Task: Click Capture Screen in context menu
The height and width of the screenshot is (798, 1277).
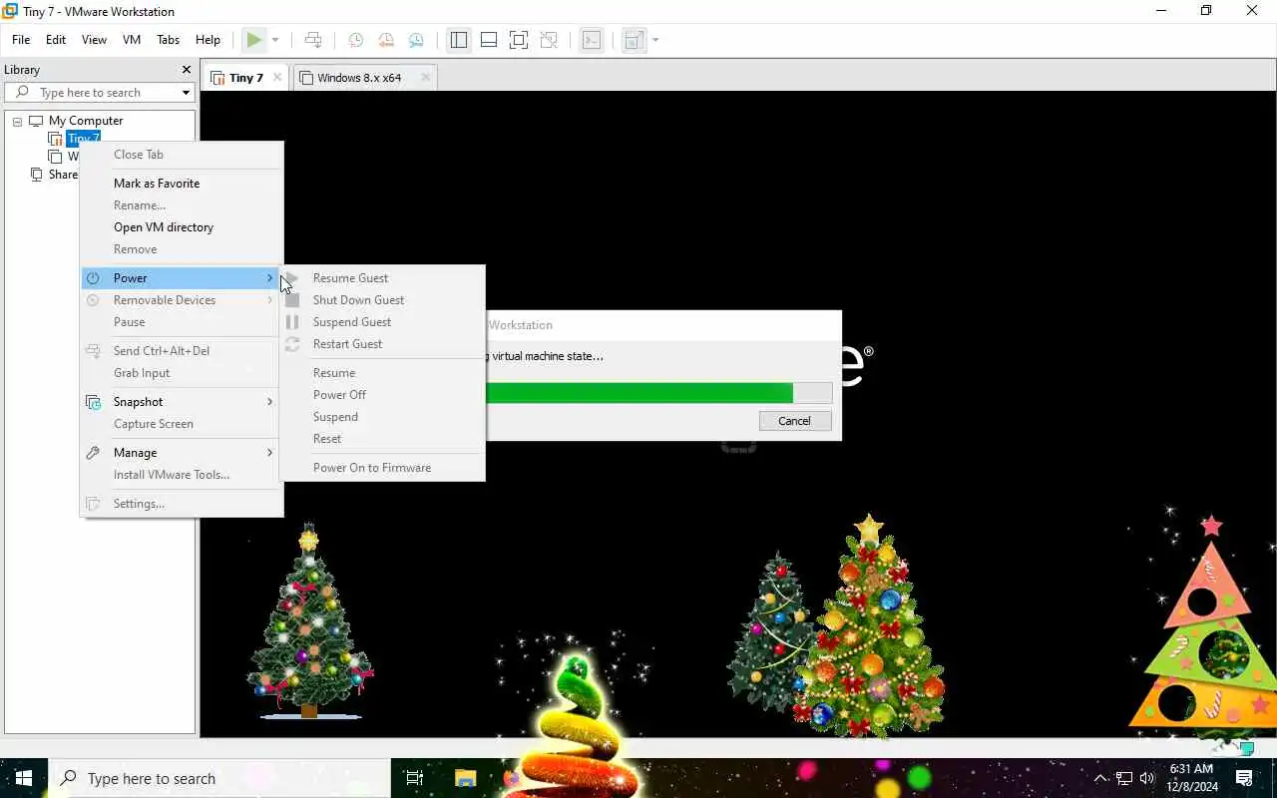Action: [x=154, y=424]
